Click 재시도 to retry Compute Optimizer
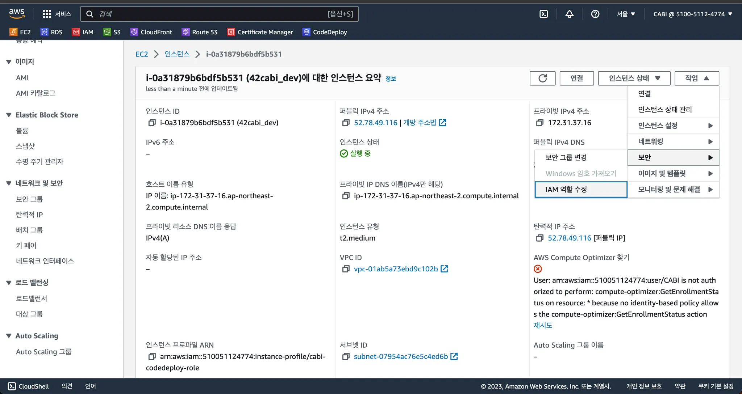This screenshot has width=742, height=394. point(543,325)
